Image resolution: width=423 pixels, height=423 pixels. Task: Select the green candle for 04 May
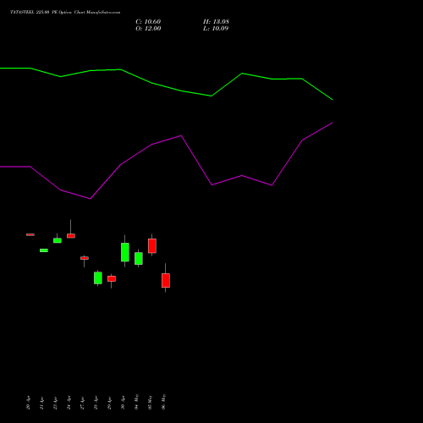139,258
